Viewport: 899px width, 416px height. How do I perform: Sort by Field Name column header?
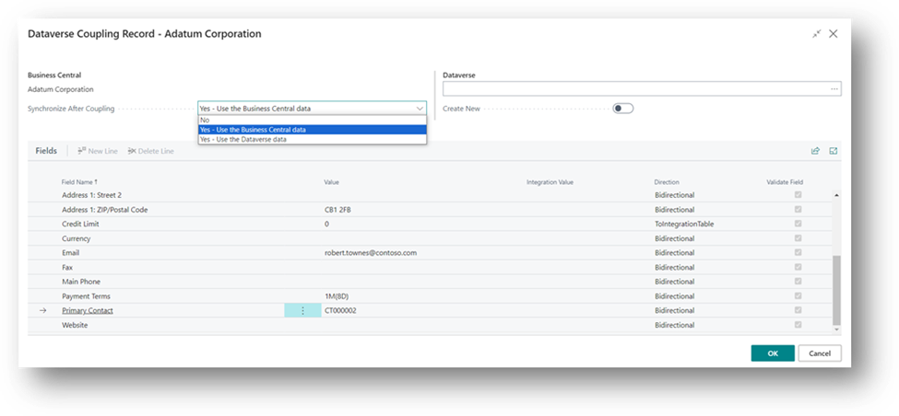coord(79,182)
